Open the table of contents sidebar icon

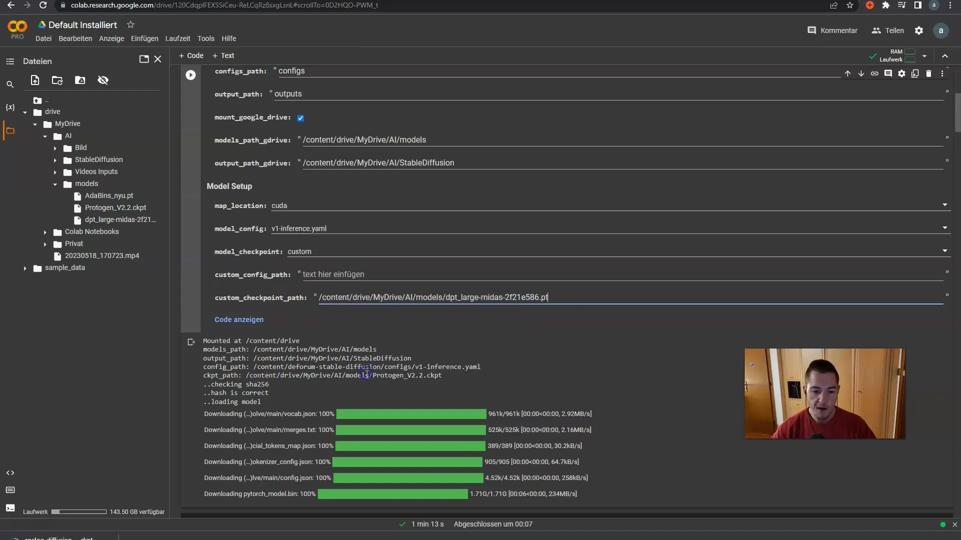(10, 61)
